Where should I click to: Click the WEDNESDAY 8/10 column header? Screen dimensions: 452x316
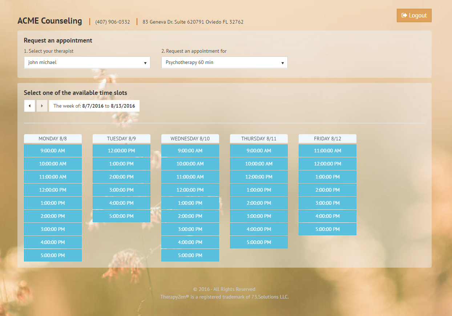pos(190,139)
